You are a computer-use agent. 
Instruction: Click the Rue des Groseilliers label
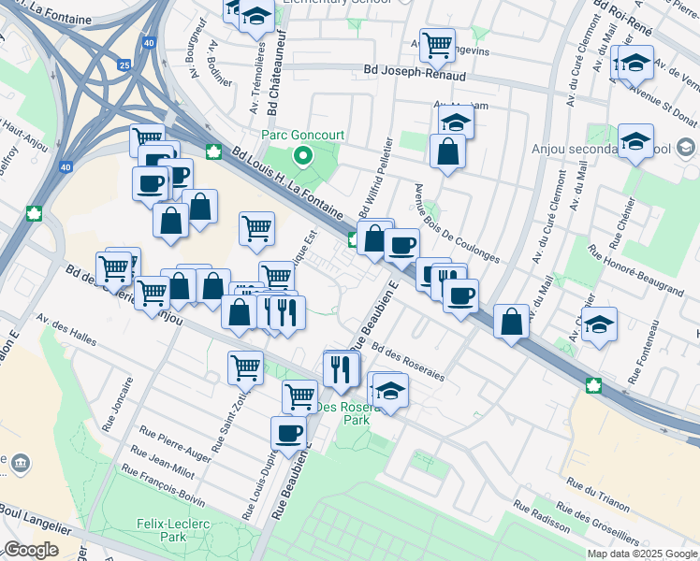[597, 524]
